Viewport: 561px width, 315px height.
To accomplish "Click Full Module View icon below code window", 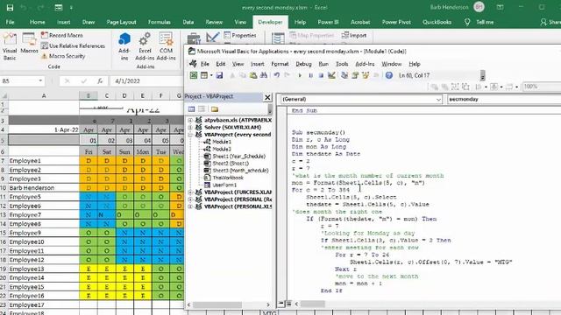I will click(288, 304).
